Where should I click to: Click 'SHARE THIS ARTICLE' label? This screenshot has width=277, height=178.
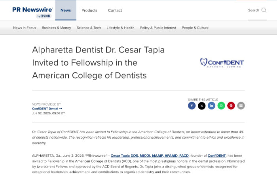203,100
